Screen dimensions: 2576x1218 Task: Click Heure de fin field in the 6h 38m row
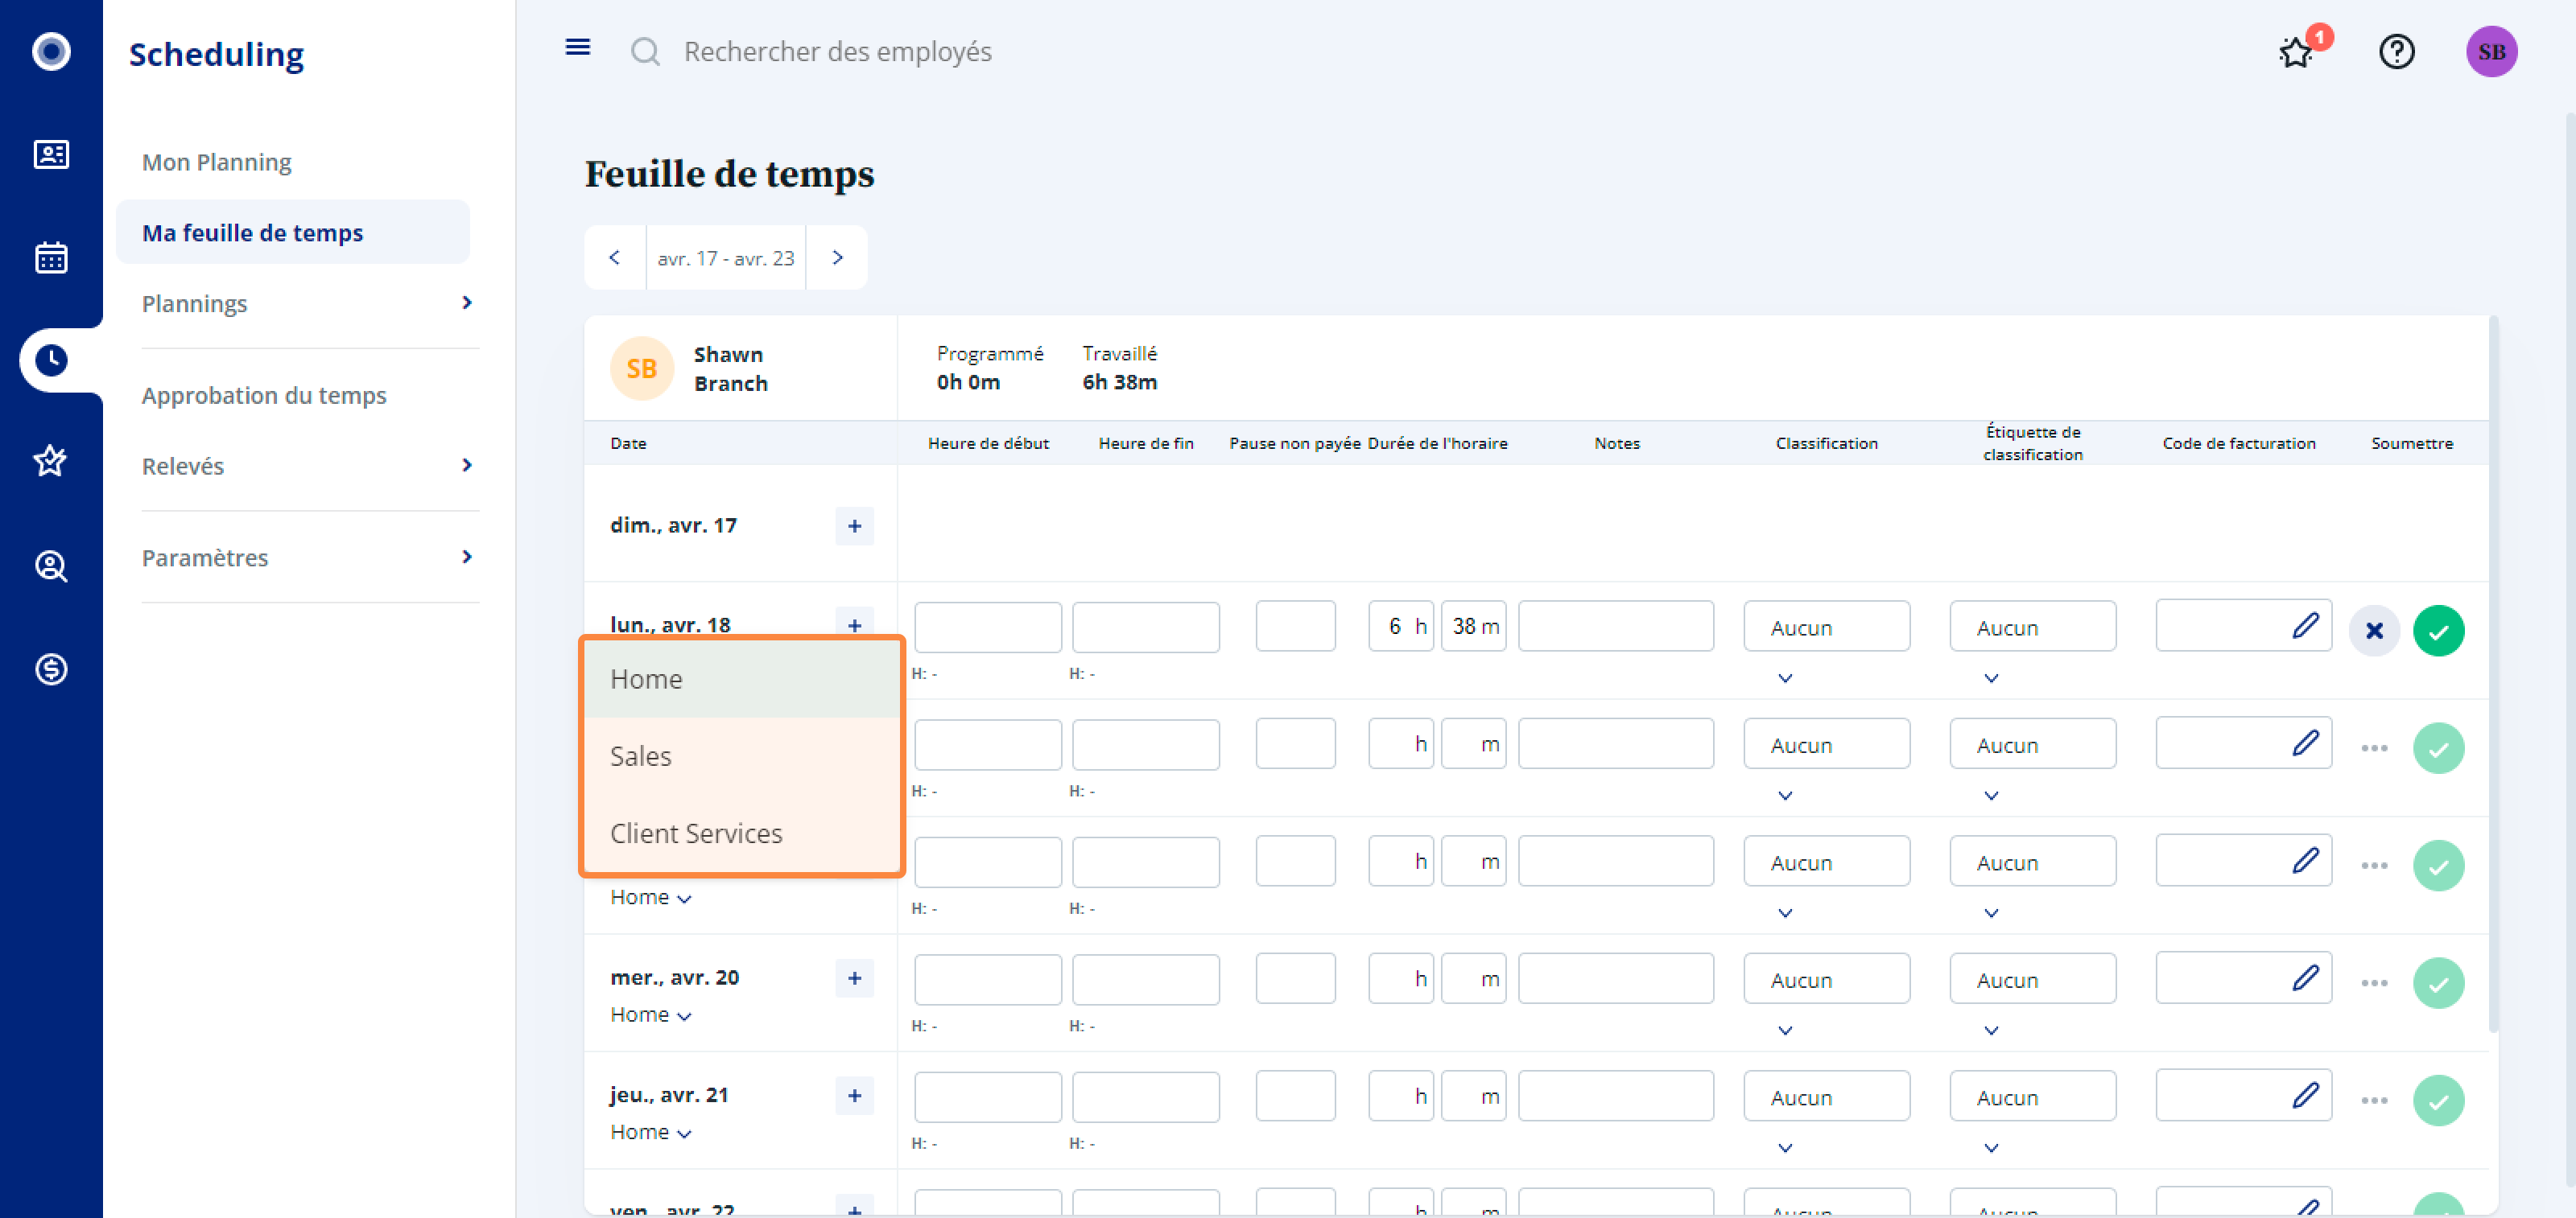(1145, 627)
